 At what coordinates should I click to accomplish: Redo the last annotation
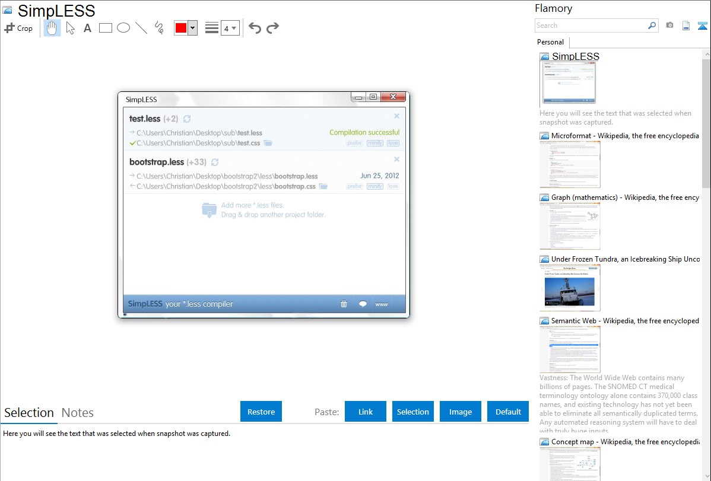click(272, 28)
